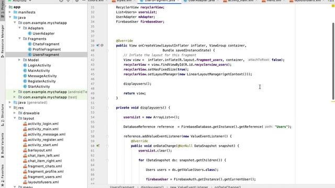
Task: Fold the onCreateView method at line 40
Action: coord(107,51)
